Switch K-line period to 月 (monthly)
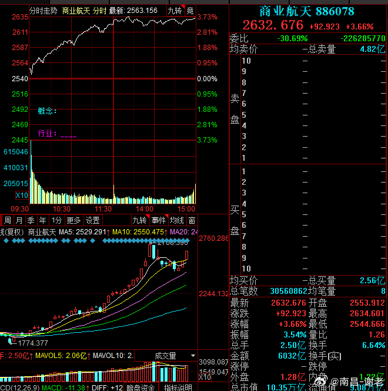 point(19,220)
